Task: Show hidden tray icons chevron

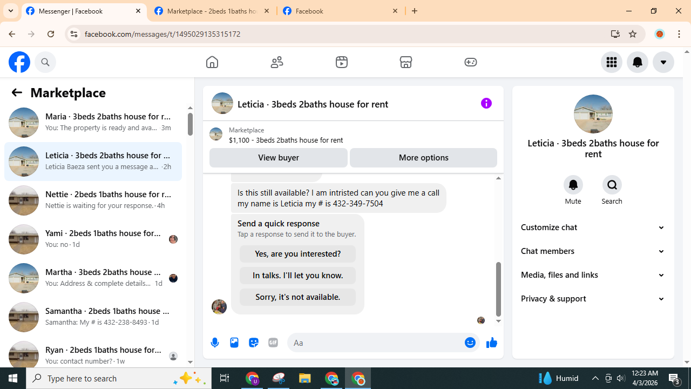Action: (595, 378)
